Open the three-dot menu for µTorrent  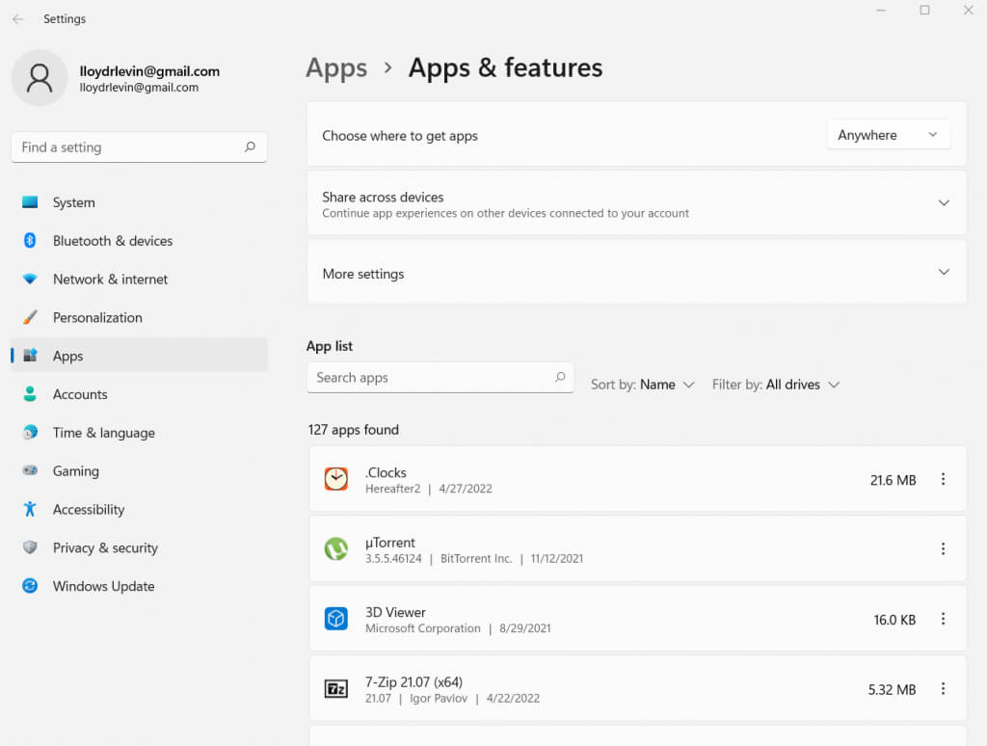(x=943, y=548)
